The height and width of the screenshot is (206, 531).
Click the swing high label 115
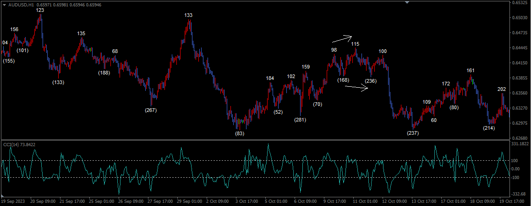355,44
